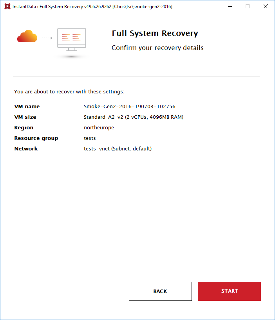Go back with the BACK button

pyautogui.click(x=160, y=291)
